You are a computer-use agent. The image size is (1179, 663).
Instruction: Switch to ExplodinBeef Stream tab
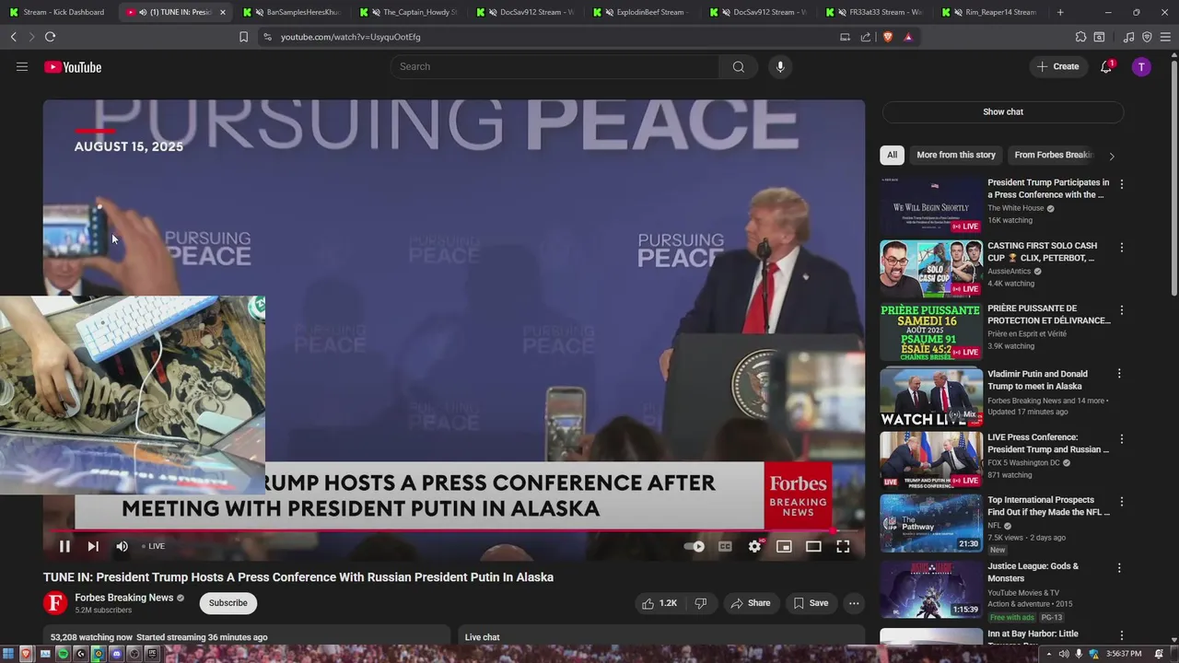pos(641,12)
